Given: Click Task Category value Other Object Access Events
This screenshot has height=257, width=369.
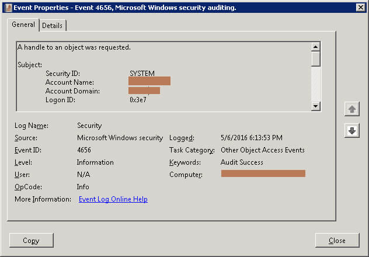Looking at the screenshot, I should [263, 150].
